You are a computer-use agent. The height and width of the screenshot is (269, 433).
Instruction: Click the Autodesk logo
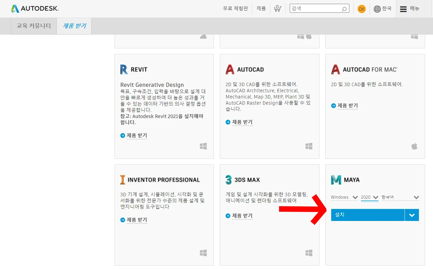click(35, 9)
